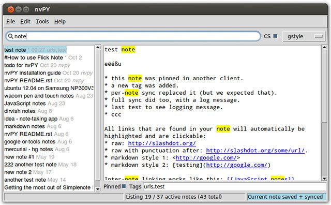
Task: Toggle the CS case-sensitive checkbox
Action: pyautogui.click(x=275, y=36)
